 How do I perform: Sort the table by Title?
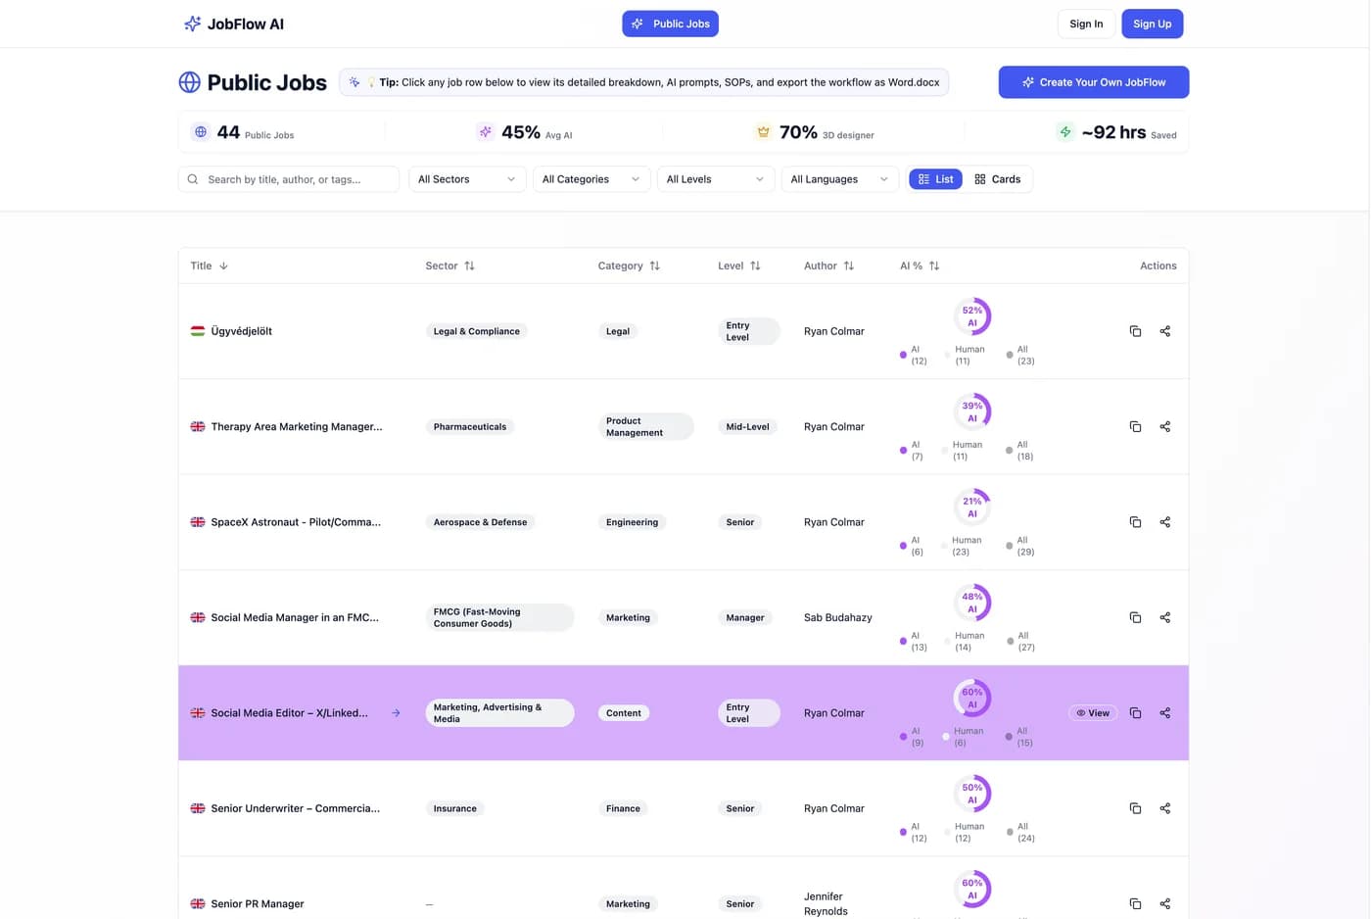pyautogui.click(x=209, y=266)
